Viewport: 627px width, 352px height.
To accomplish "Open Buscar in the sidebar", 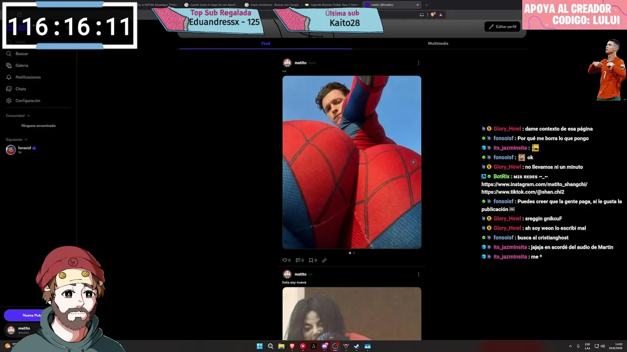I will point(22,54).
